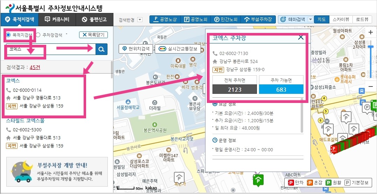Click the 실시간교통정보 button
The height and width of the screenshot is (194, 377).
click(x=177, y=49)
